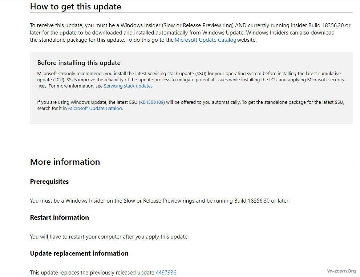This screenshot has height=277, width=360.
Task: Click the Vn-zoom.Org watermark
Action: point(341,271)
